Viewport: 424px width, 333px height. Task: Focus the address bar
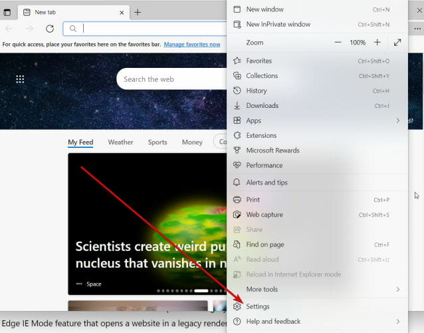point(145,29)
